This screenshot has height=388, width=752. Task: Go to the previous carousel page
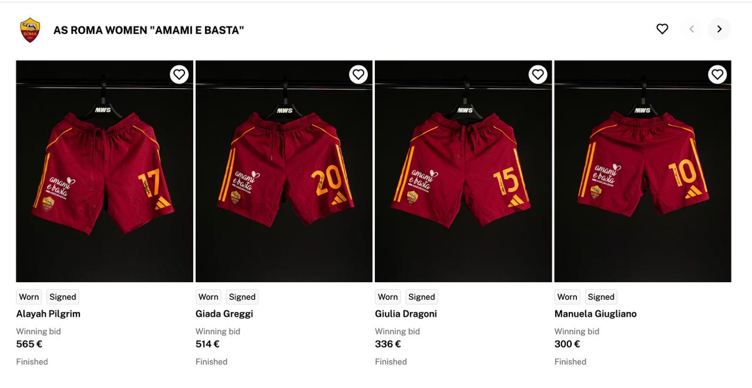pyautogui.click(x=691, y=29)
